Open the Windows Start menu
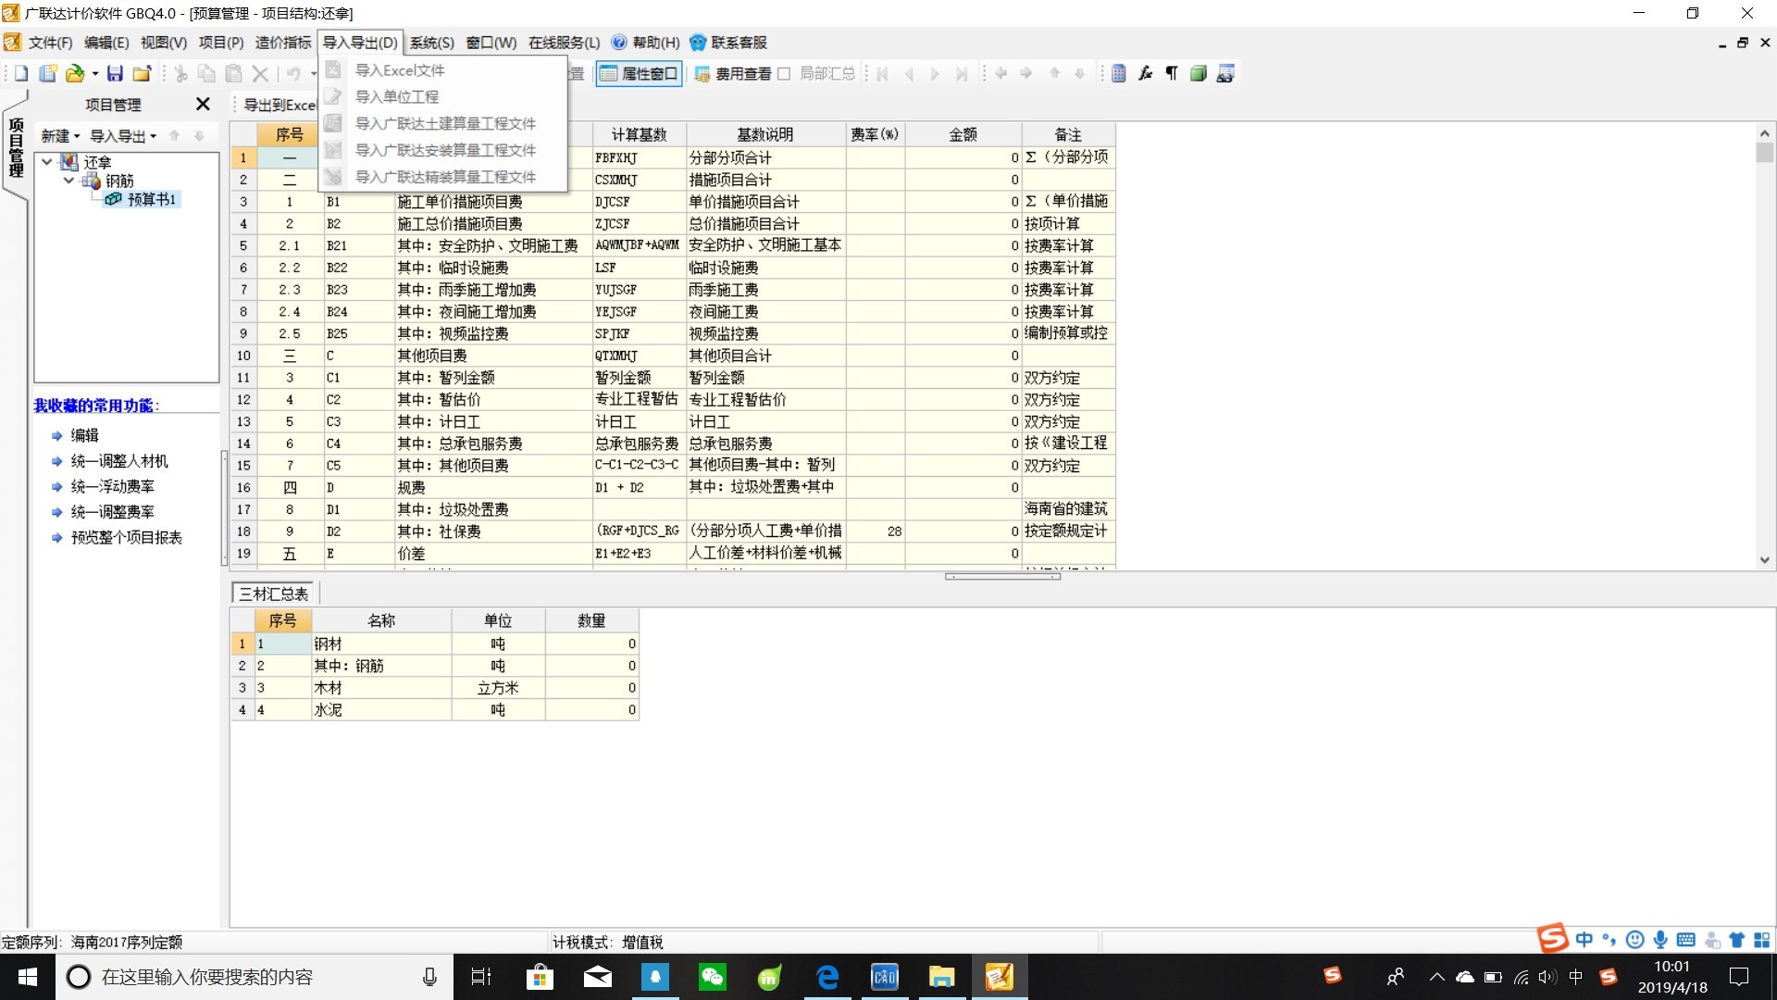 pos(28,977)
